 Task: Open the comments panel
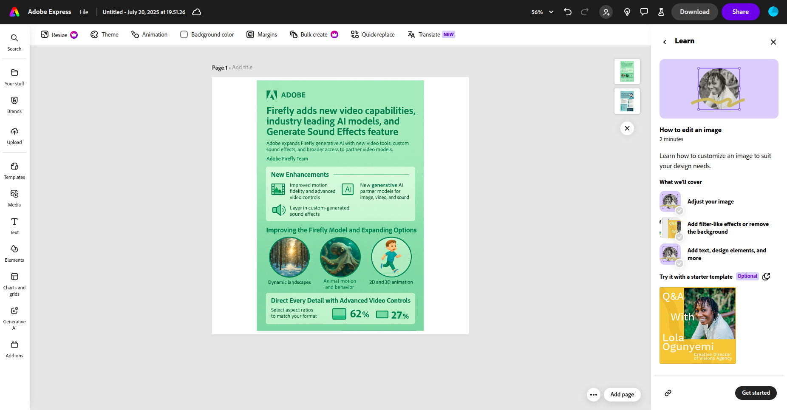[x=644, y=12]
